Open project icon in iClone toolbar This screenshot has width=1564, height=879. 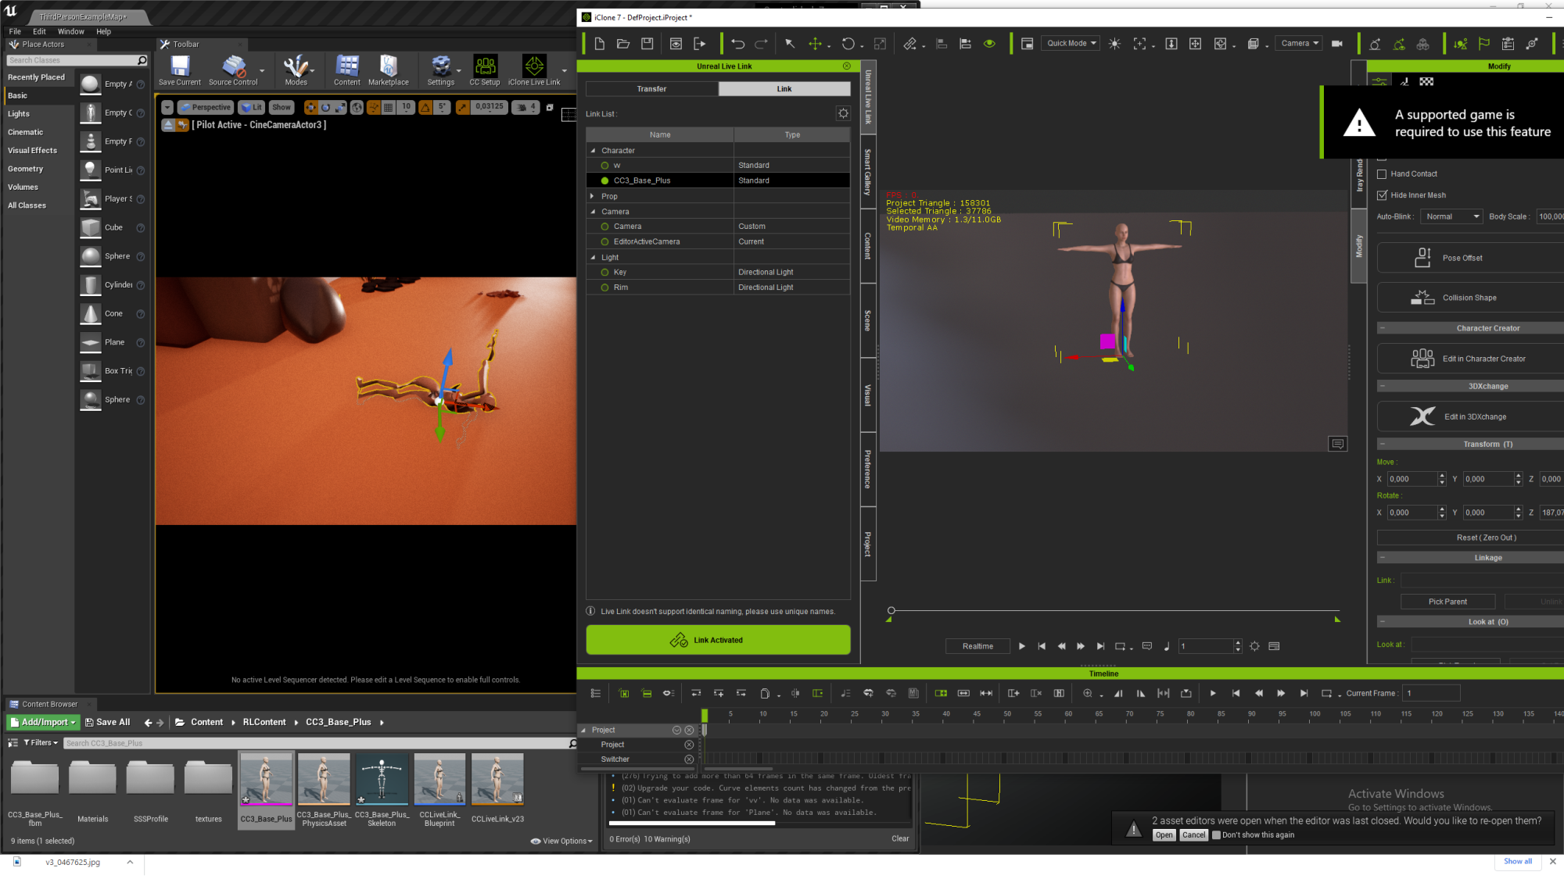click(623, 44)
